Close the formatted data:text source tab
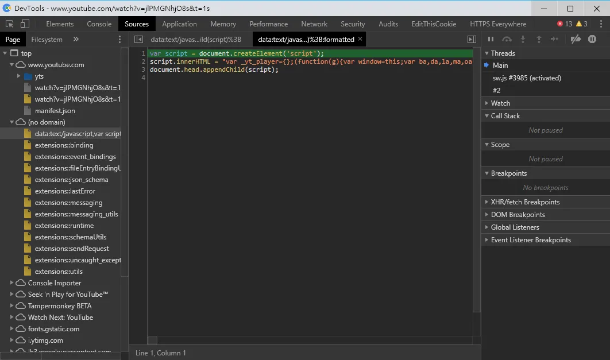 point(360,39)
